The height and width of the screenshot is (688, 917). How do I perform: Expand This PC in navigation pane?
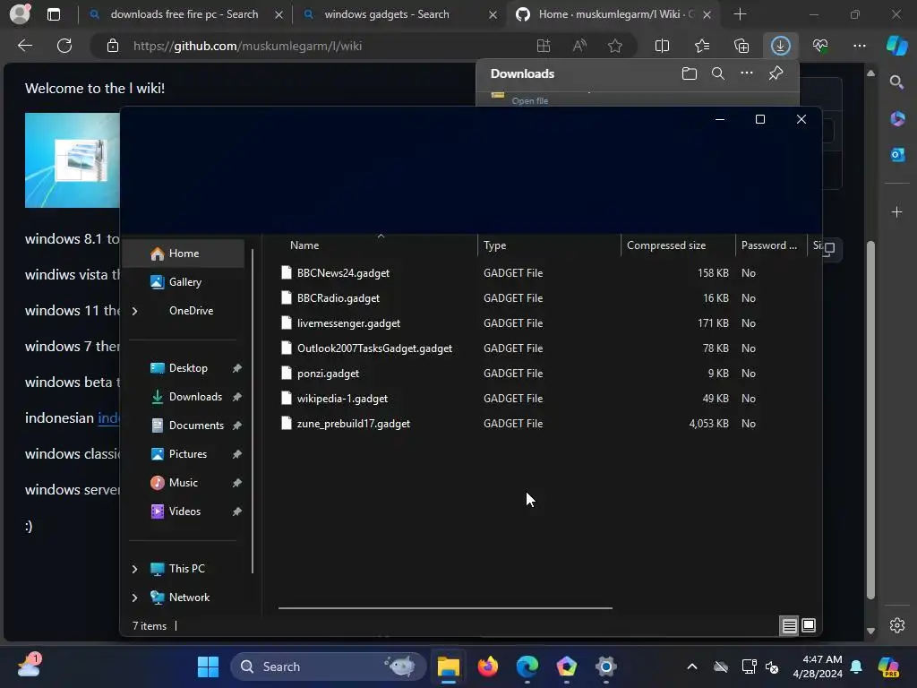135,569
